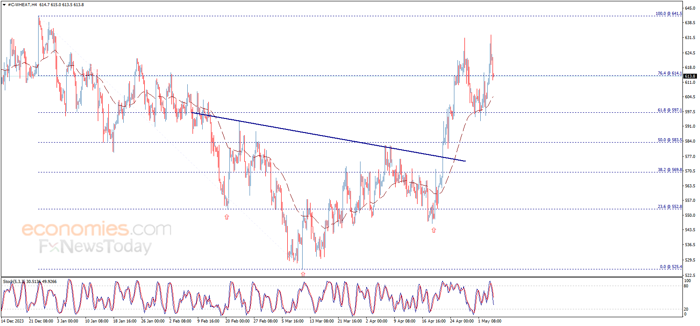The image size is (700, 326).
Task: Select the blue descending trendline
Action: (328, 137)
